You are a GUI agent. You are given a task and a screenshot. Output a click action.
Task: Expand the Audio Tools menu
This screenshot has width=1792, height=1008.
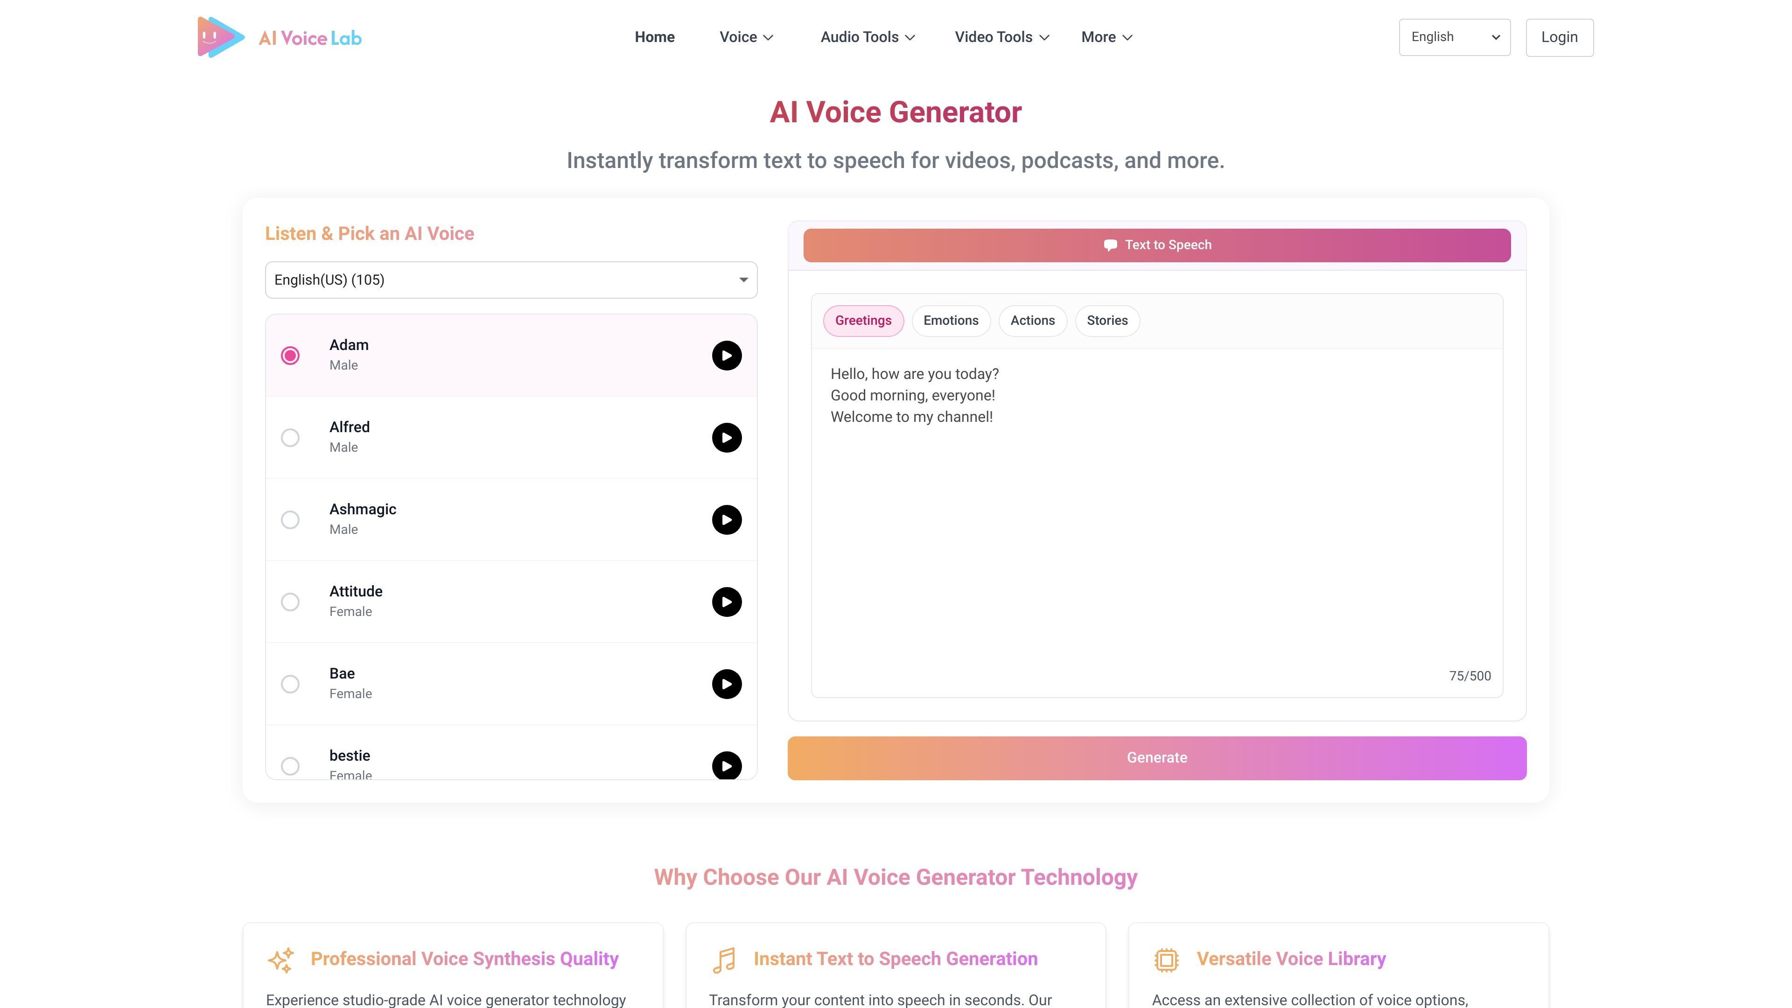pos(868,37)
